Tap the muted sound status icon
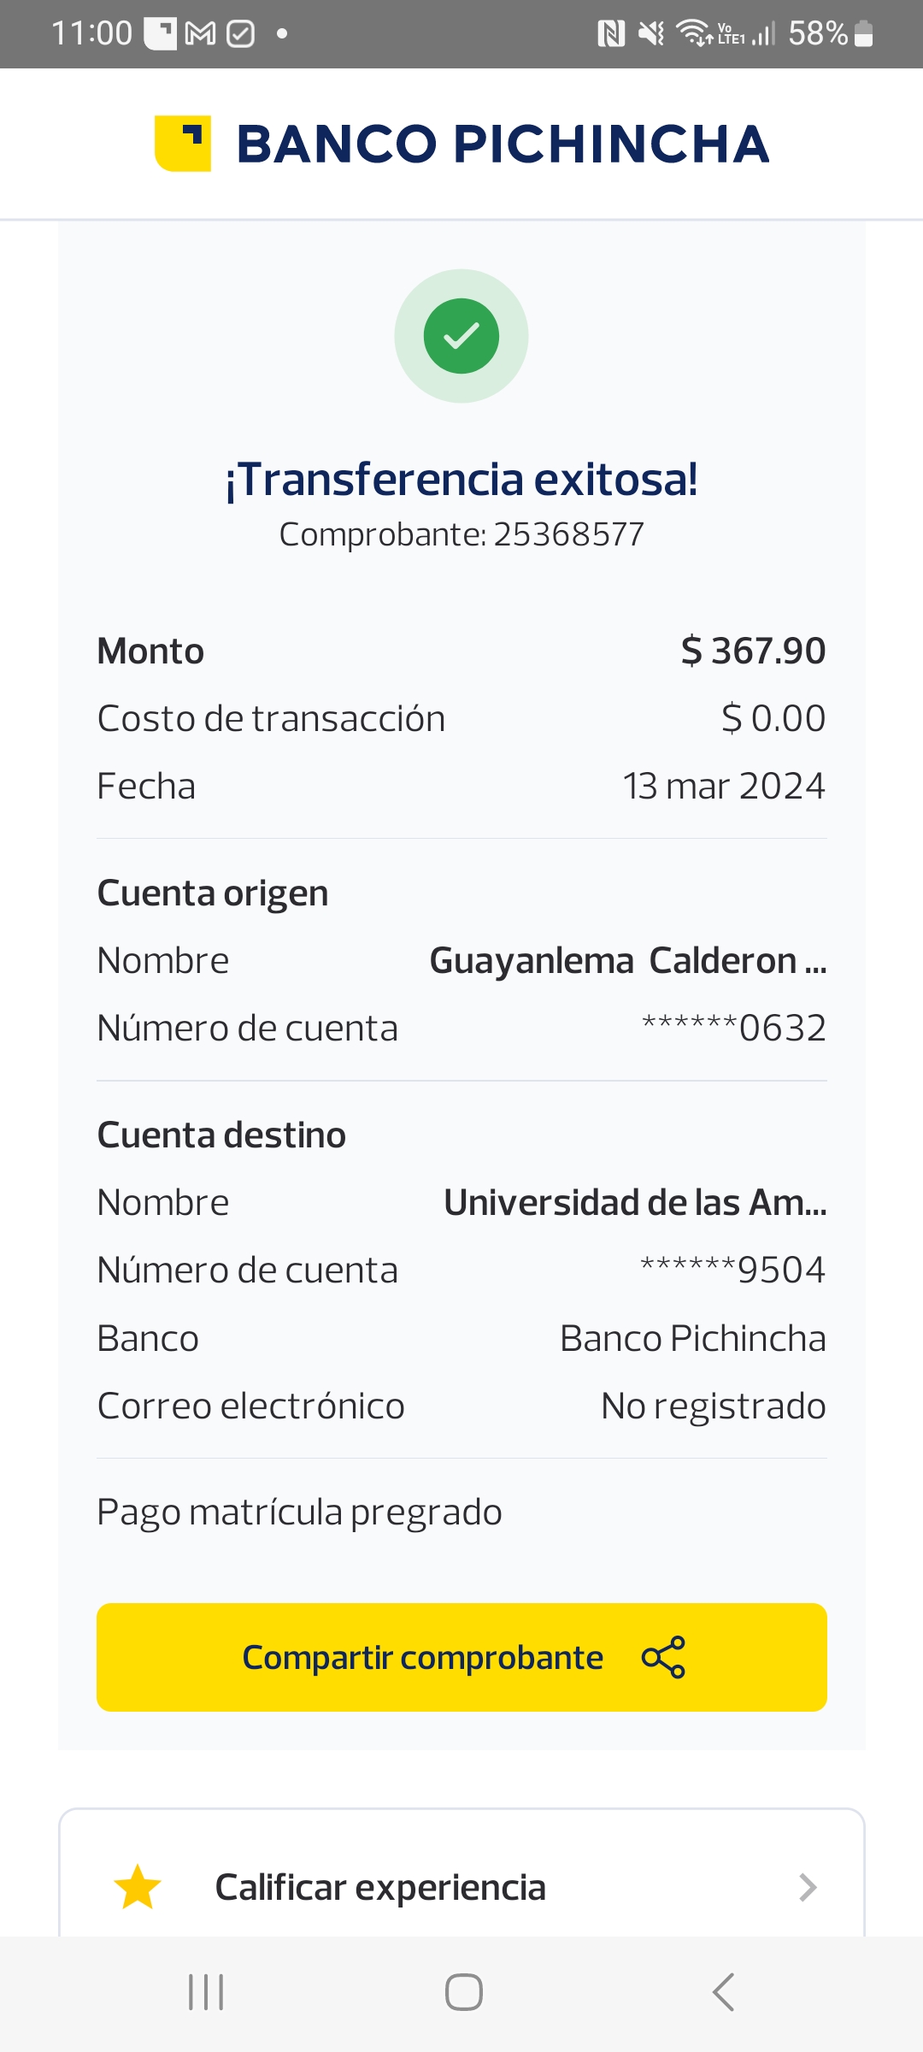This screenshot has height=2052, width=923. 651,33
